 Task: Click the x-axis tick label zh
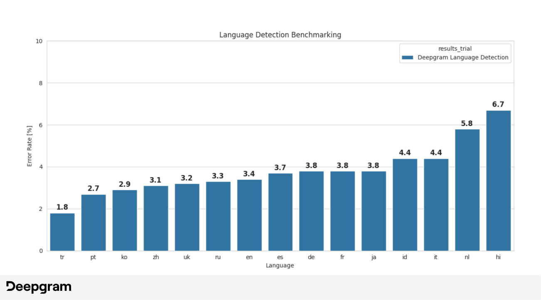pyautogui.click(x=156, y=257)
